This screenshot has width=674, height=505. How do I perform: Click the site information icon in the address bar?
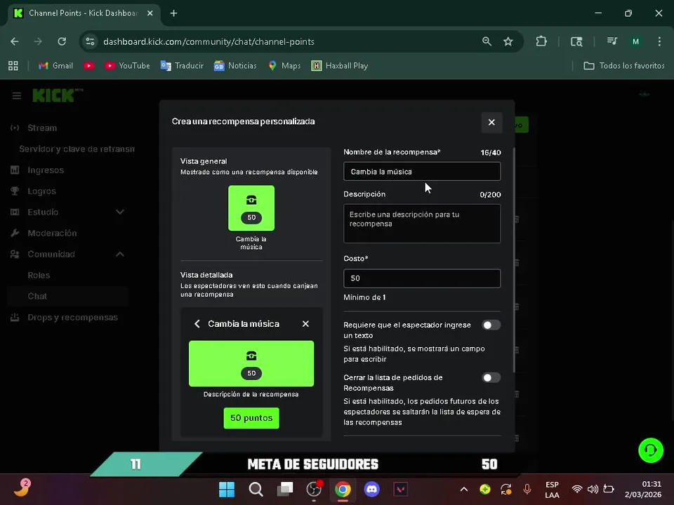(x=91, y=41)
